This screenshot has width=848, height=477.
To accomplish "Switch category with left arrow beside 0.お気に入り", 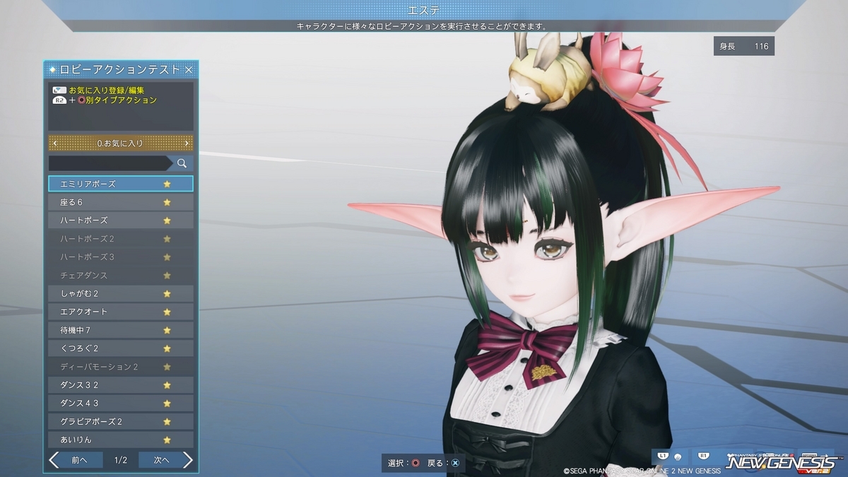I will (54, 143).
